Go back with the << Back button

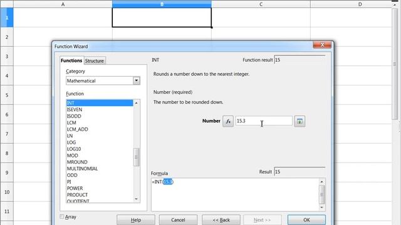[221, 219]
